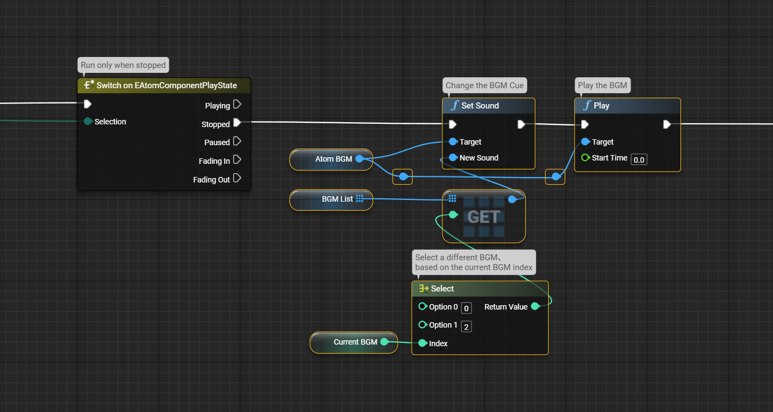773x412 pixels.
Task: Click the Start Time float pin
Action: click(586, 158)
